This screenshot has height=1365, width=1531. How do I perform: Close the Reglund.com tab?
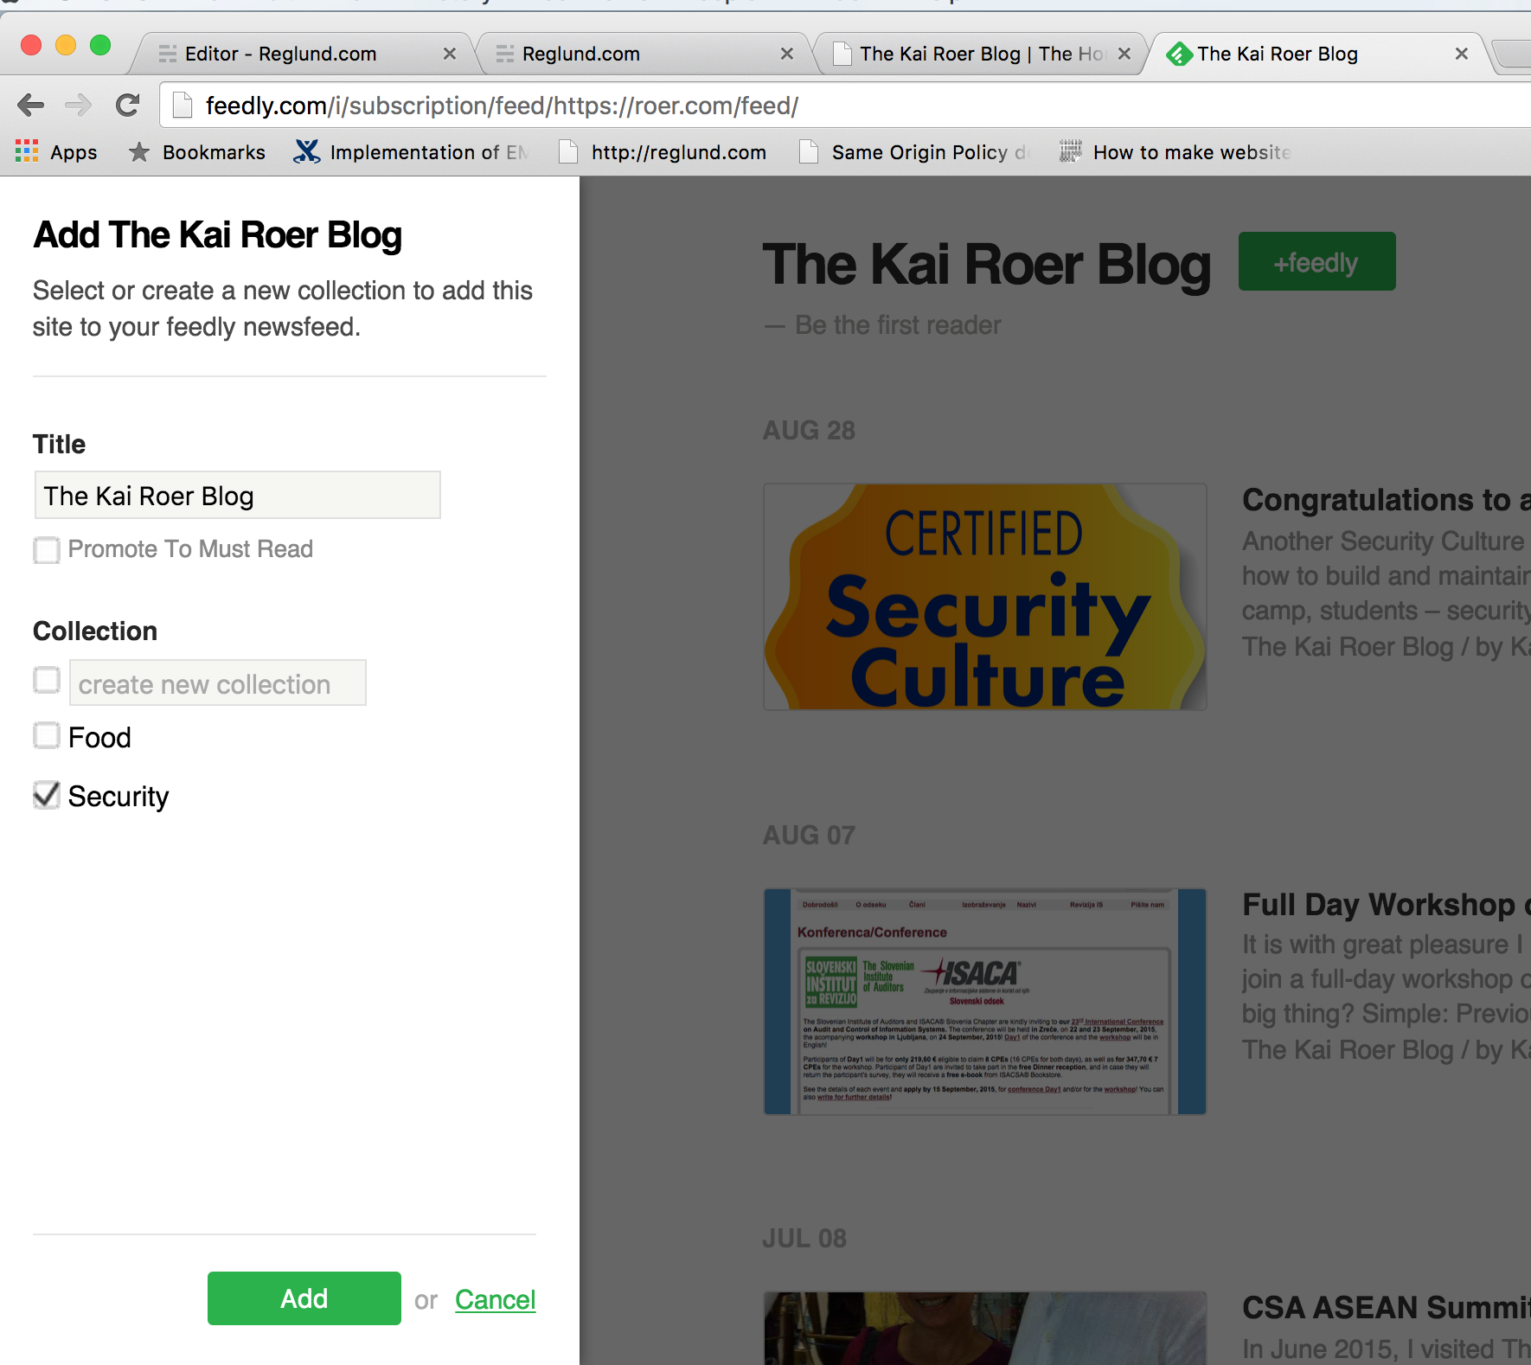coord(787,54)
